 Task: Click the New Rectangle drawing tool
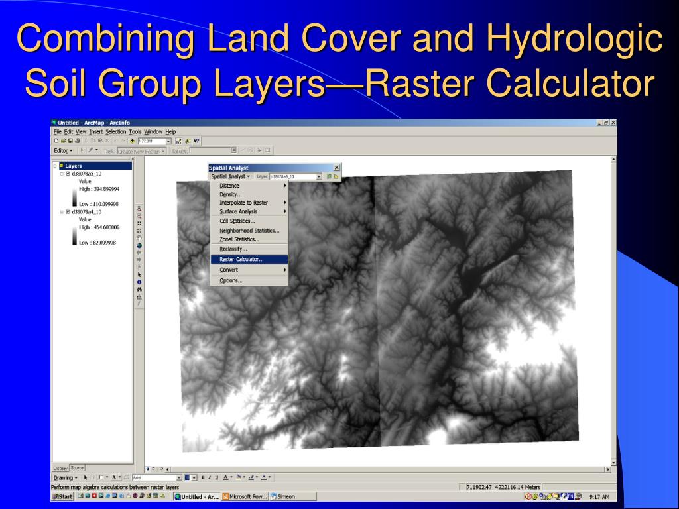(101, 477)
